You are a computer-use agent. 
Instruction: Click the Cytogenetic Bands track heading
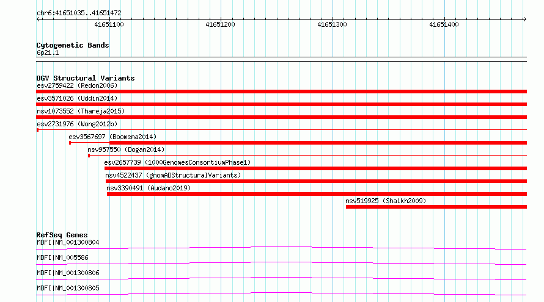[x=73, y=45]
